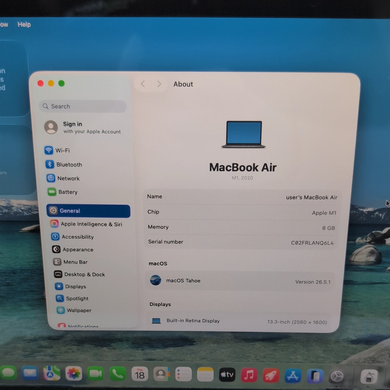Viewport: 390px width, 390px height.
Task: Go back using the left chevron
Action: pyautogui.click(x=143, y=84)
